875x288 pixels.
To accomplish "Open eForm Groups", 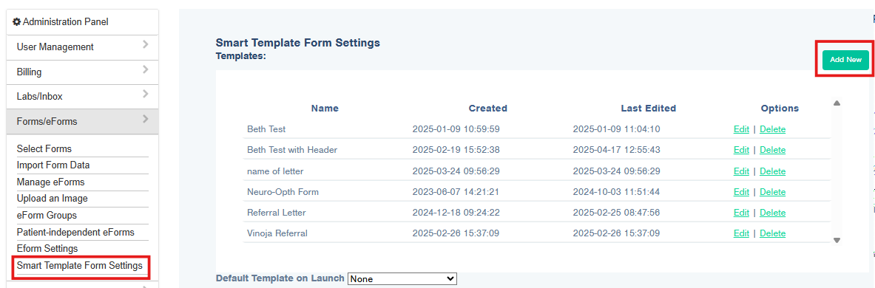I will 47,215.
